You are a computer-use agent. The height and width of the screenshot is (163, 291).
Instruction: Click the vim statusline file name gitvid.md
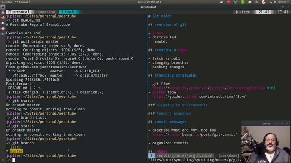coord(184,156)
